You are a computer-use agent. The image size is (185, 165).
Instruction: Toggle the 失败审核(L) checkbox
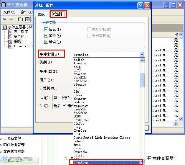pos(89,35)
